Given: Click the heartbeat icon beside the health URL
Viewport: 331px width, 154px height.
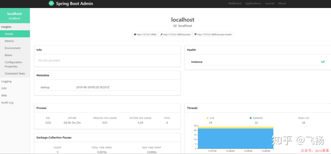Looking at the screenshot, I should (x=196, y=34).
